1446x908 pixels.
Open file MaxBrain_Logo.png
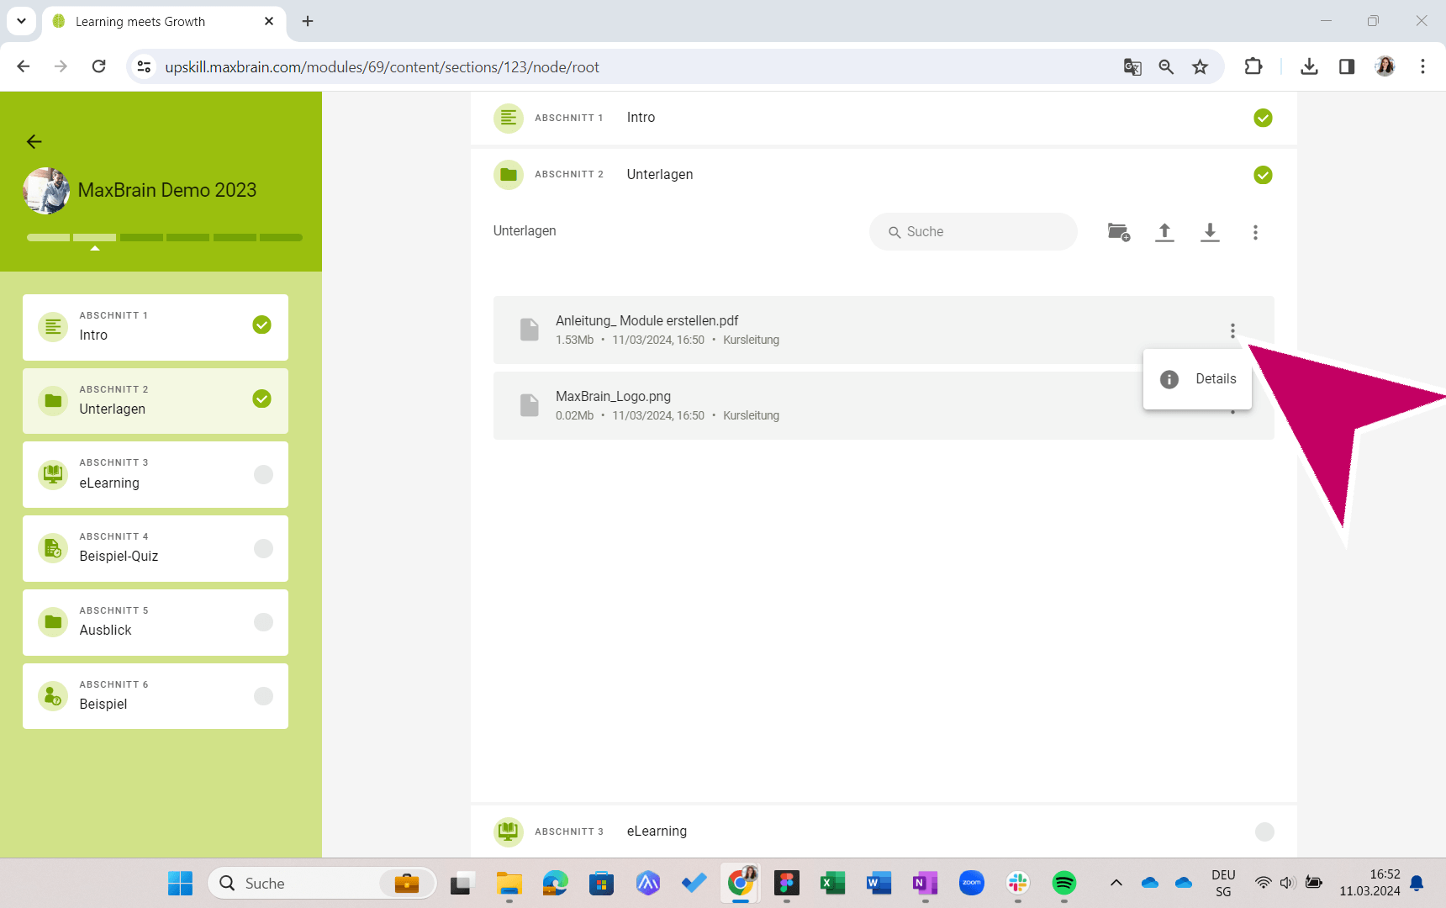pyautogui.click(x=884, y=405)
